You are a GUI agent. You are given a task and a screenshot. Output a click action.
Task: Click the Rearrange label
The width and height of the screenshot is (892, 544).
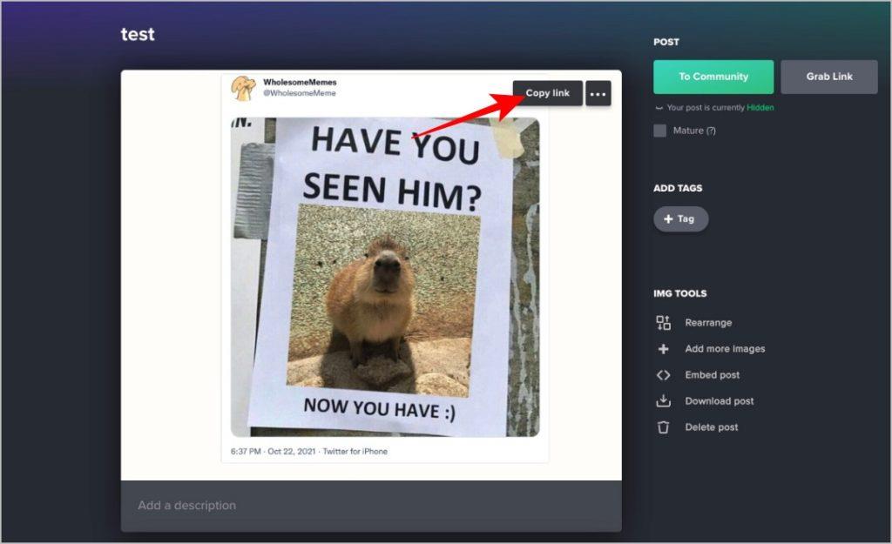[708, 323]
